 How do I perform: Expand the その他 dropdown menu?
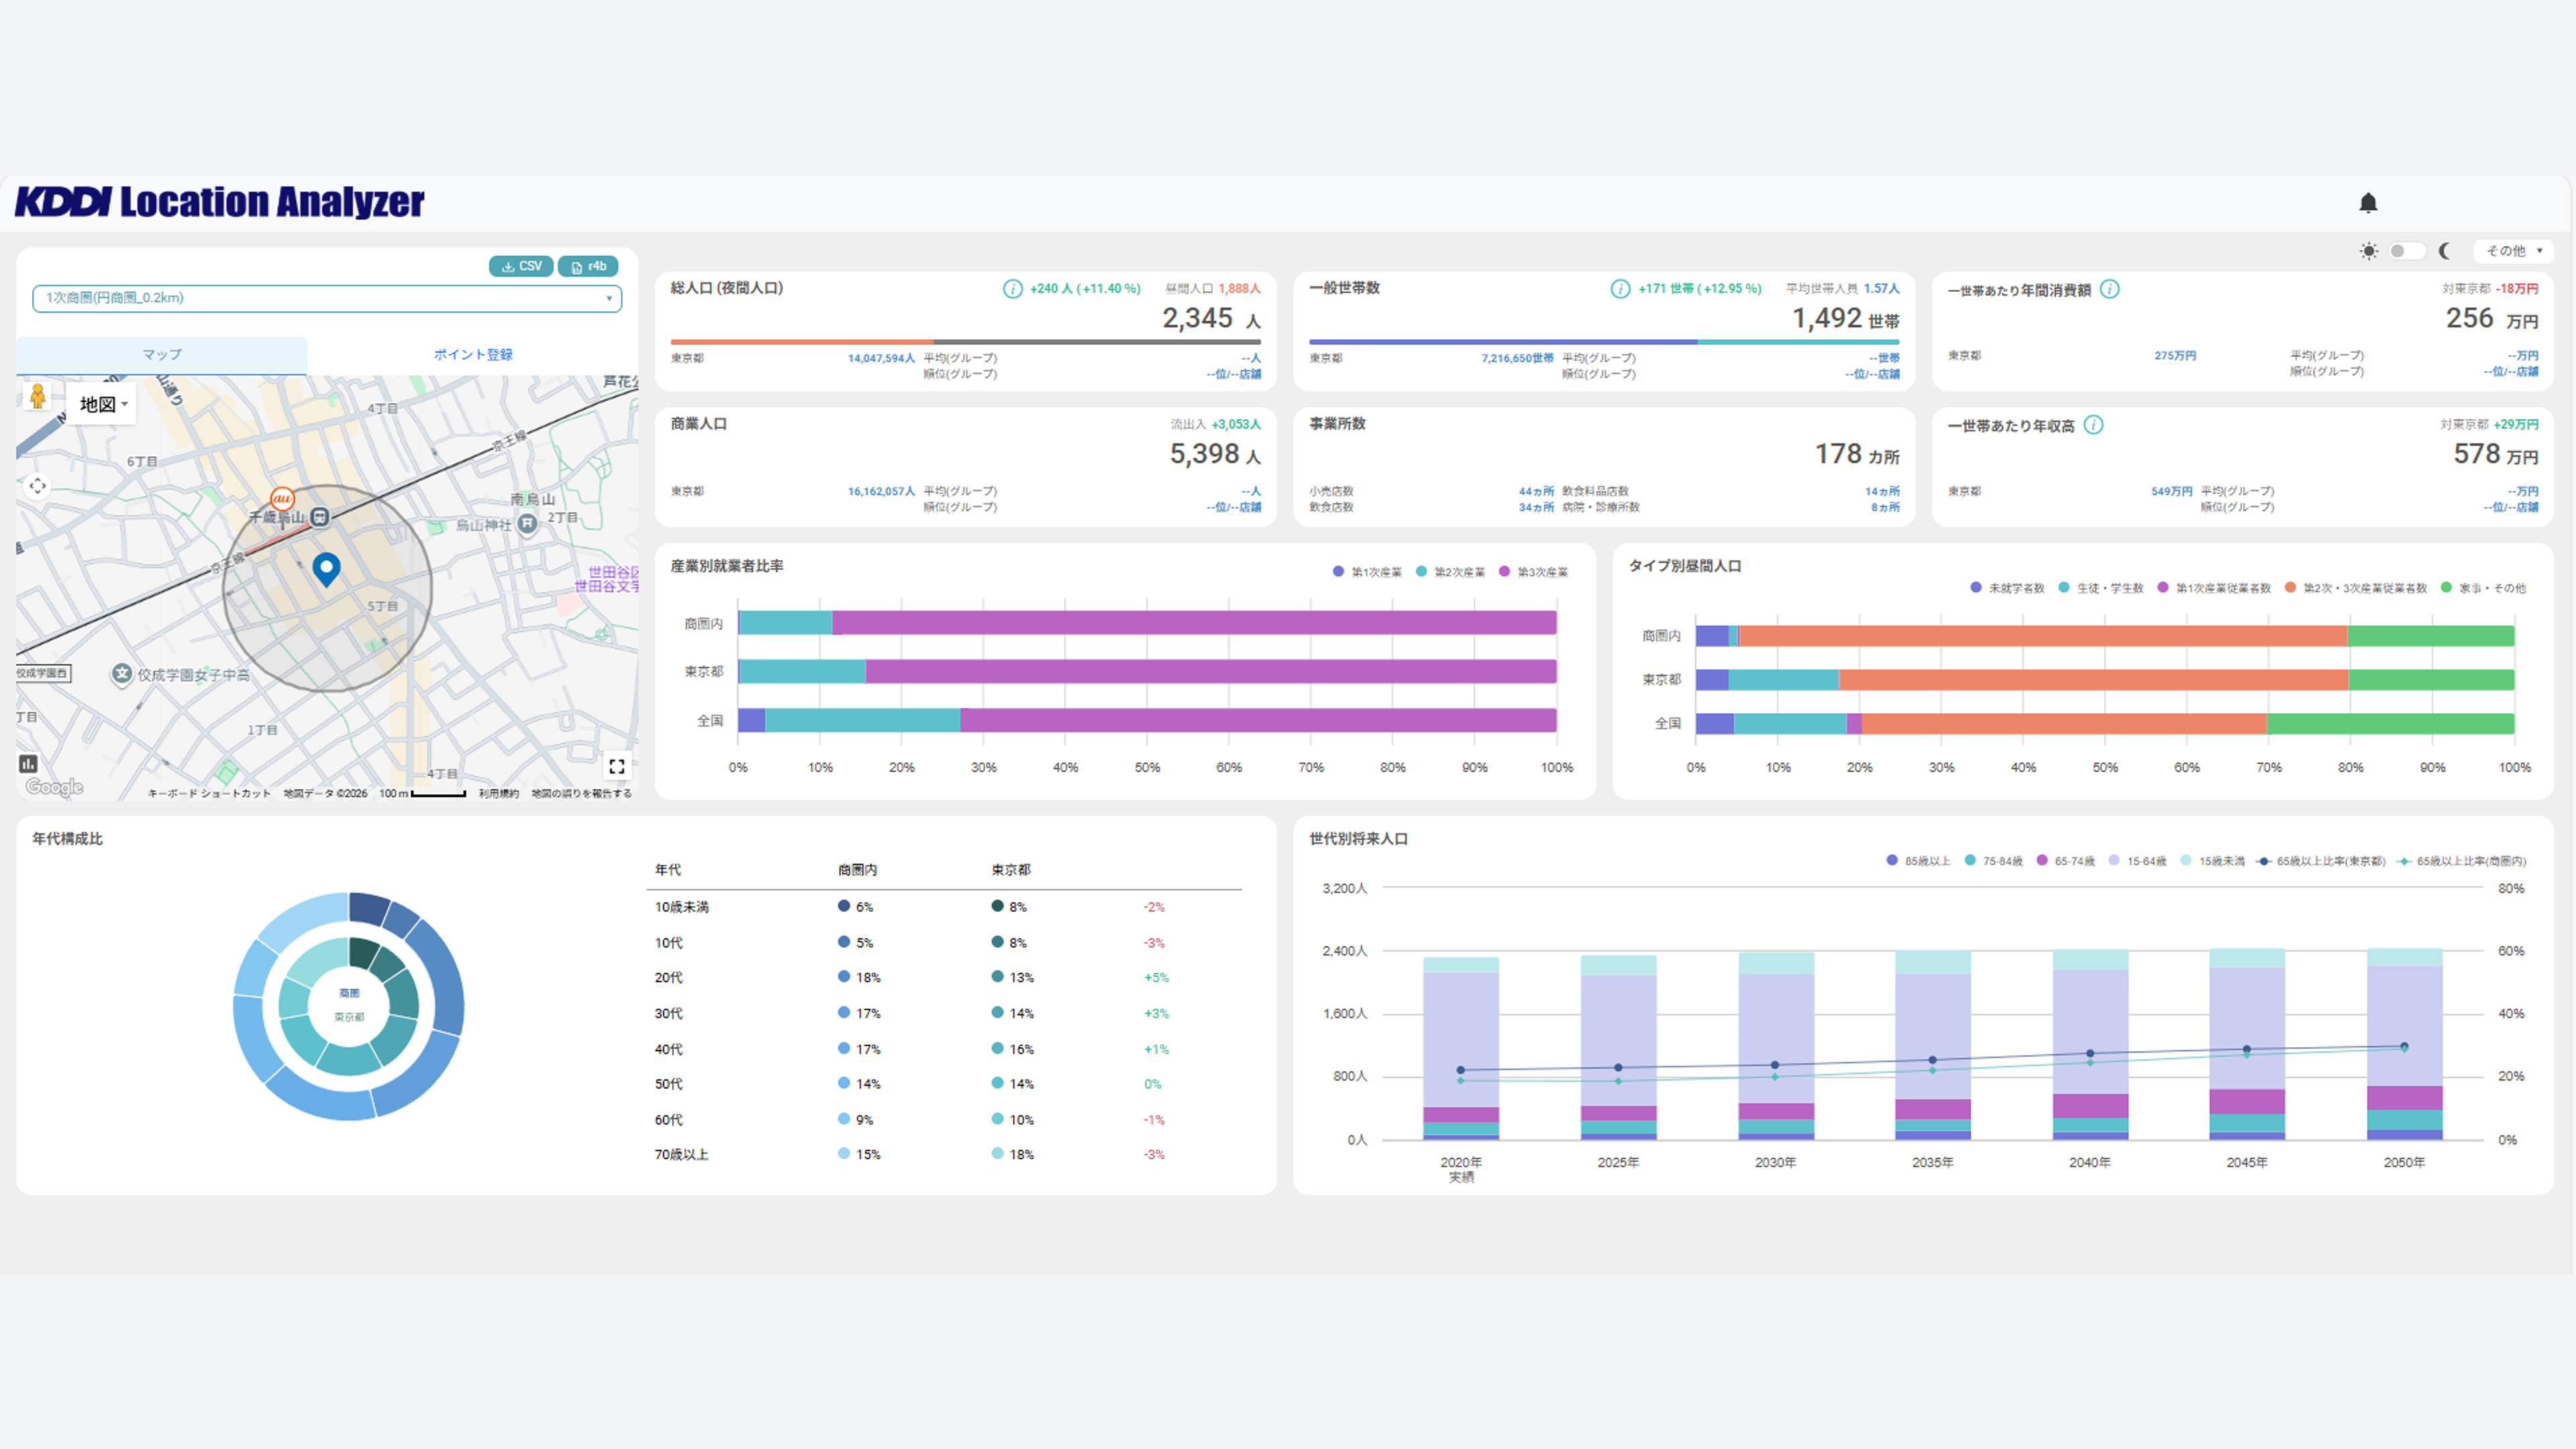coord(2513,251)
